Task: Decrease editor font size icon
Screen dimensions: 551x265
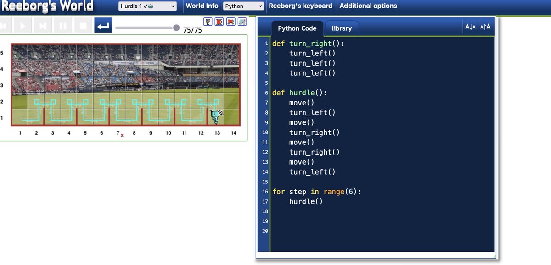Action: (470, 27)
